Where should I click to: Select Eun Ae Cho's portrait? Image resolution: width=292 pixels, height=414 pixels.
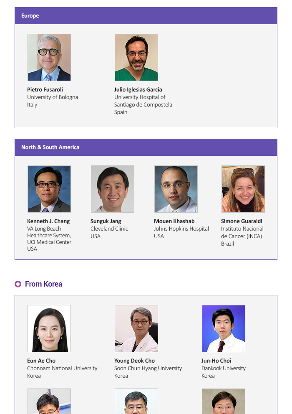coord(49,328)
